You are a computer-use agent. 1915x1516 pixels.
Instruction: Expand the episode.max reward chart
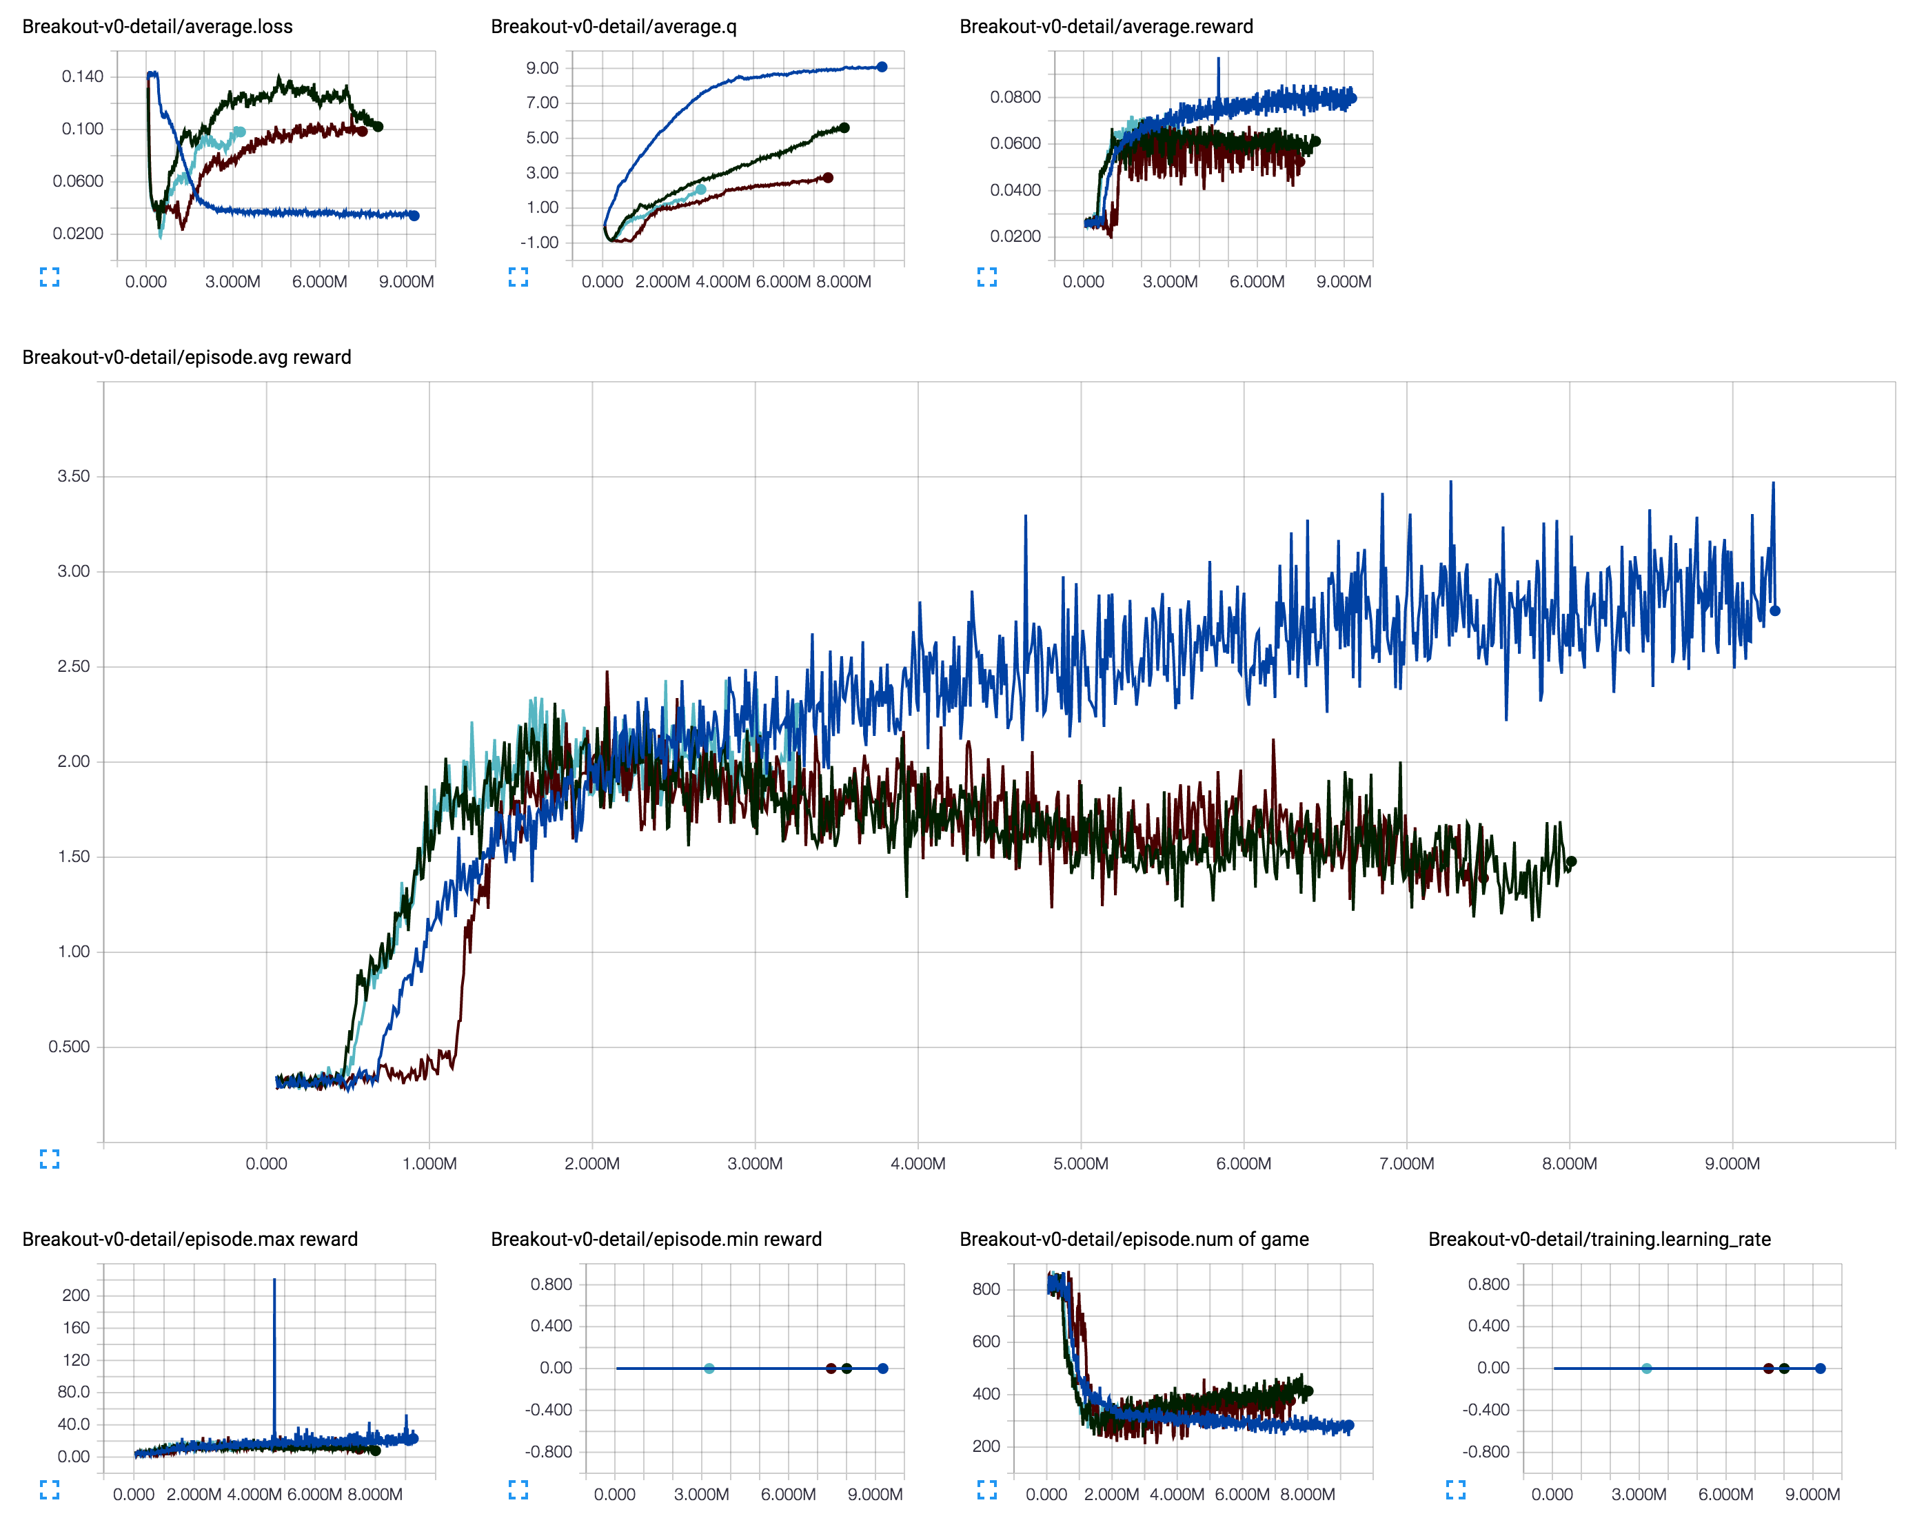coord(50,1489)
